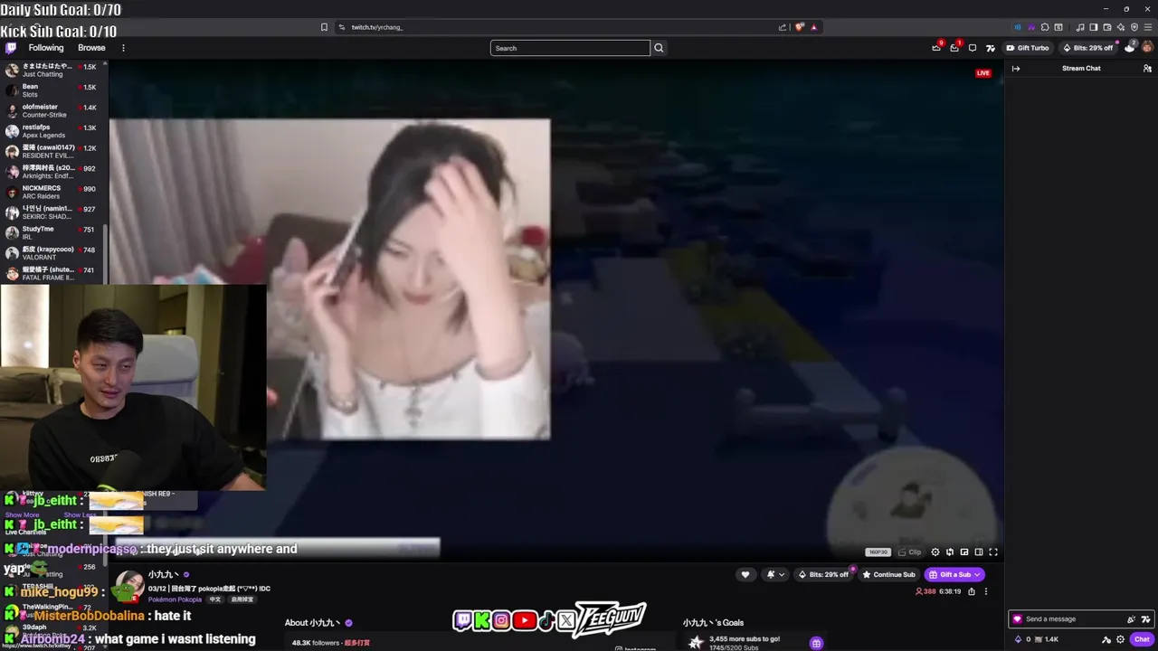This screenshot has height=651, width=1158.
Task: Focus the Twitch search field
Action: (570, 48)
